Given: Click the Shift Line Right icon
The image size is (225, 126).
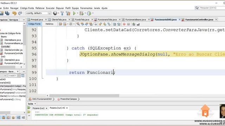Looking at the screenshot, I should (x=119, y=24).
